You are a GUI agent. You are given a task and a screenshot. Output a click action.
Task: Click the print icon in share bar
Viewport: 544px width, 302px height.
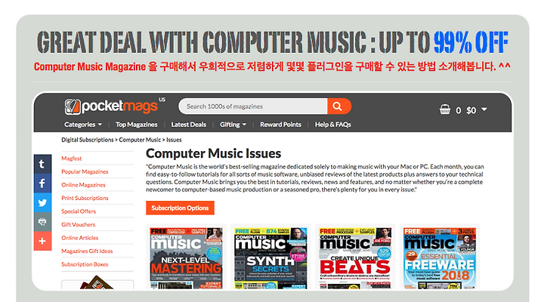coord(42,221)
